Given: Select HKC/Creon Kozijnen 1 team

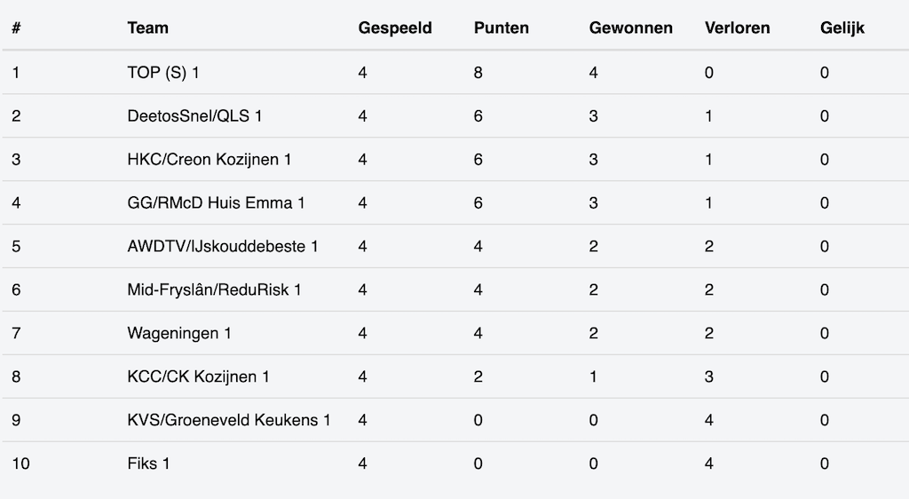Looking at the screenshot, I should click(209, 160).
